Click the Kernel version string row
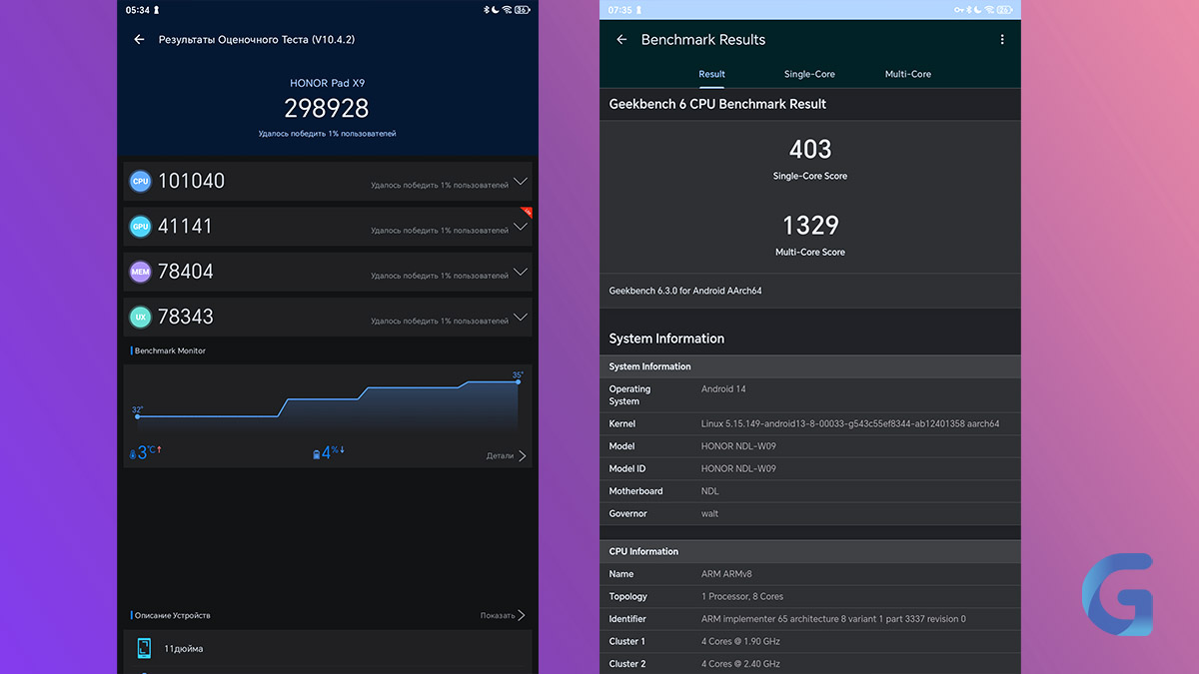The image size is (1199, 674). pos(810,424)
